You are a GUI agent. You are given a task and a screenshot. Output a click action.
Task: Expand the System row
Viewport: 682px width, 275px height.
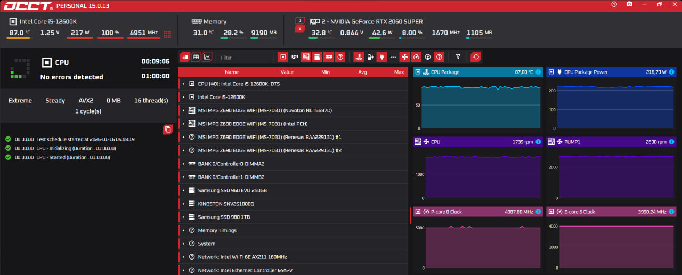(183, 244)
